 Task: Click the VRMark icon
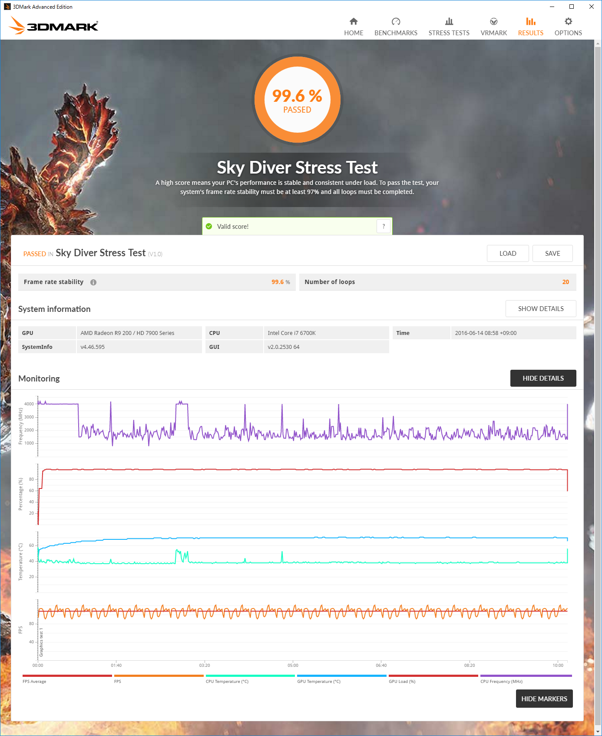coord(494,21)
